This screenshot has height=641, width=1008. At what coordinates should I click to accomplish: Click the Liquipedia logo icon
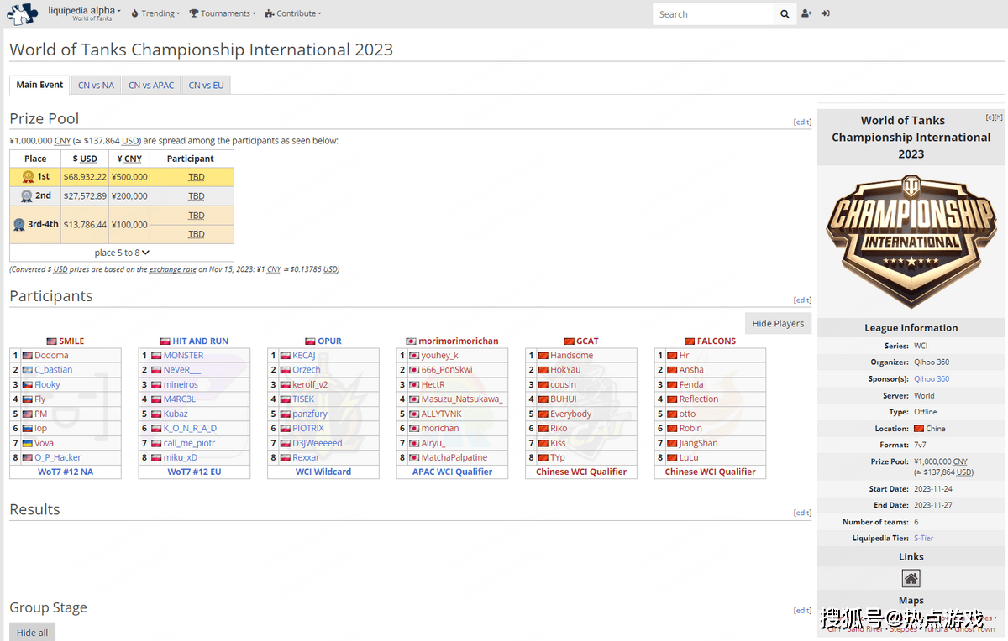click(x=22, y=13)
